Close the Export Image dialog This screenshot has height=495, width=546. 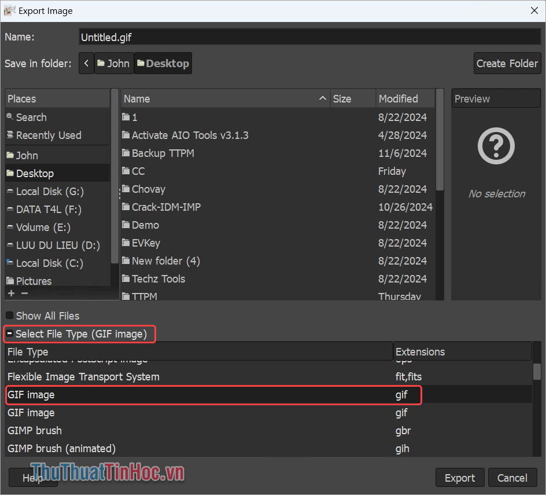tap(534, 10)
